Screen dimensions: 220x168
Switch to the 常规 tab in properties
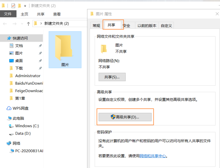tap(97, 26)
